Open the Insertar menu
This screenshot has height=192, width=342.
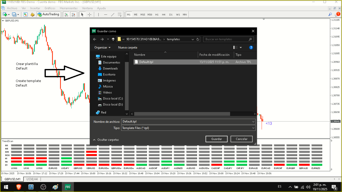35,8
